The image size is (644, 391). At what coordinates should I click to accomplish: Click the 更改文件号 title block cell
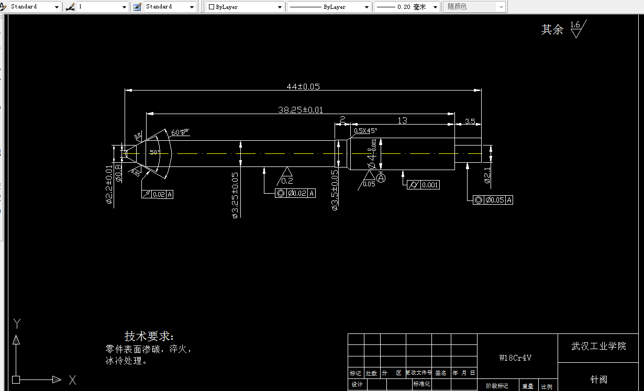(x=418, y=373)
